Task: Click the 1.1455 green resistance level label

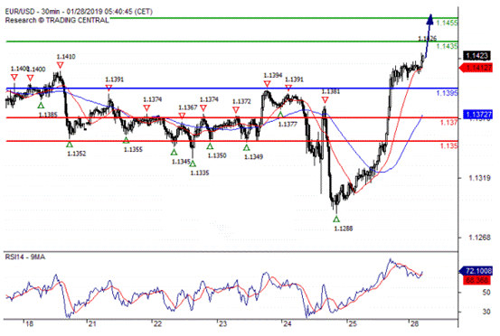Action: pos(447,23)
